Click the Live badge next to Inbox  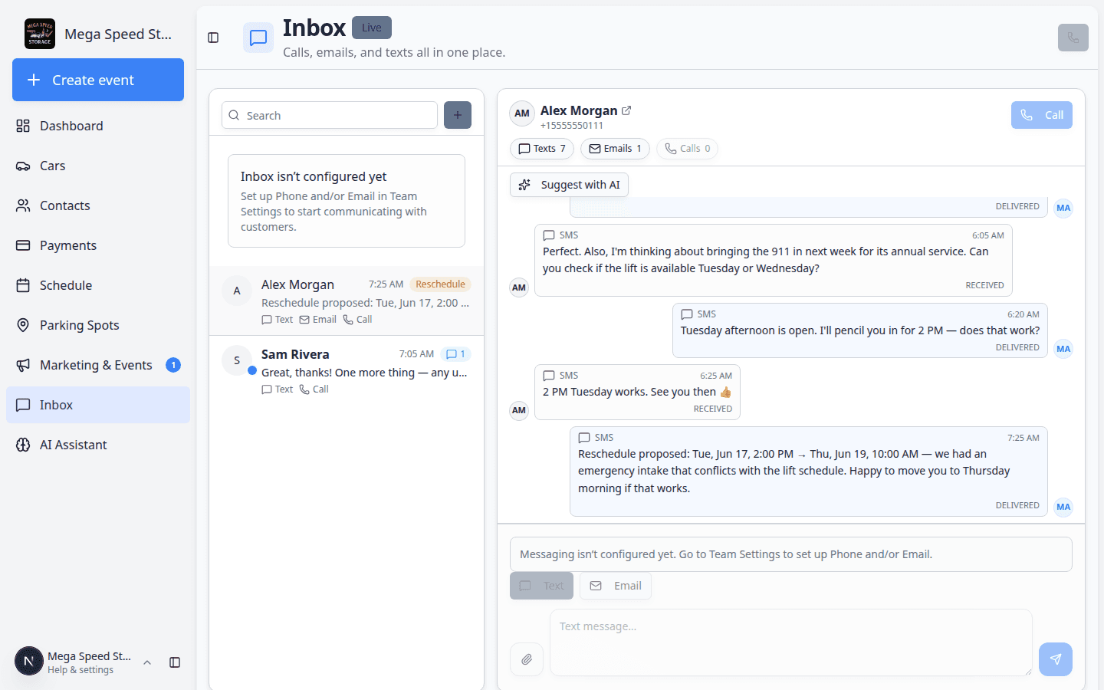[372, 28]
